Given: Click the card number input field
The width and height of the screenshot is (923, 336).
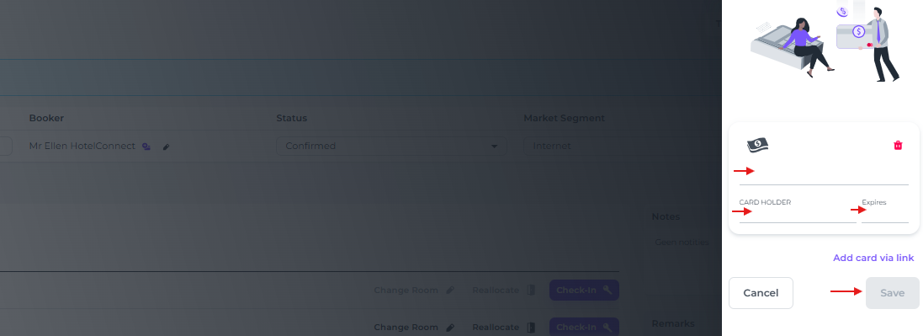Looking at the screenshot, I should tap(824, 175).
